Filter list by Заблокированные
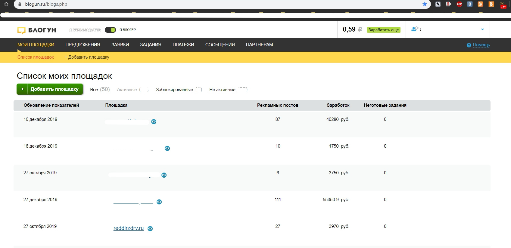The image size is (511, 248). click(175, 90)
